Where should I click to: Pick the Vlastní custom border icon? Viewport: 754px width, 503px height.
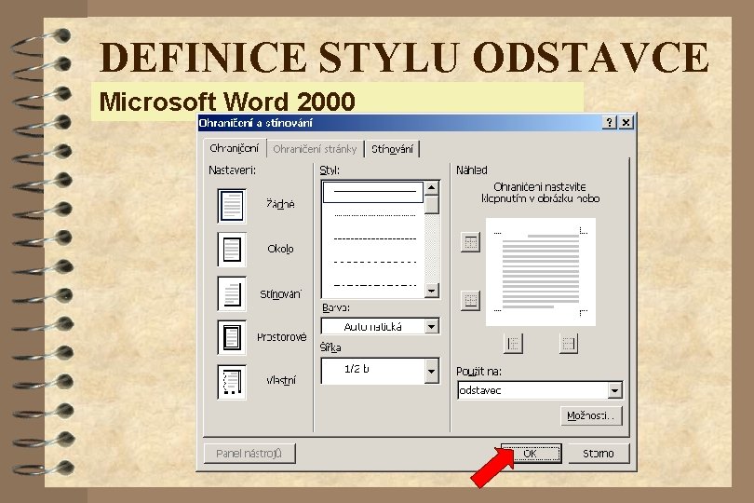click(x=232, y=382)
